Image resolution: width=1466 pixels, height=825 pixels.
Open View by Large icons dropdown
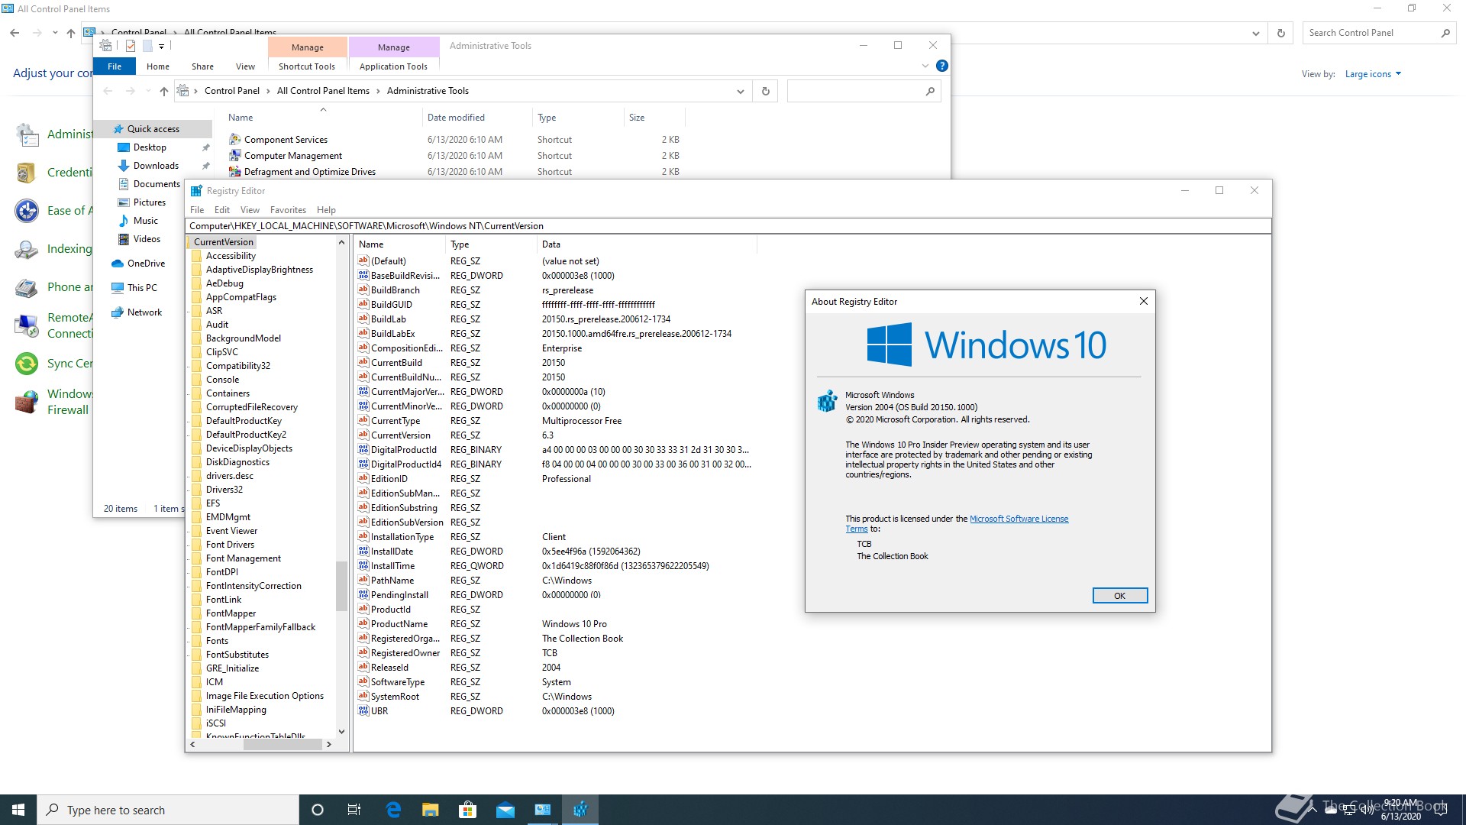pos(1373,74)
